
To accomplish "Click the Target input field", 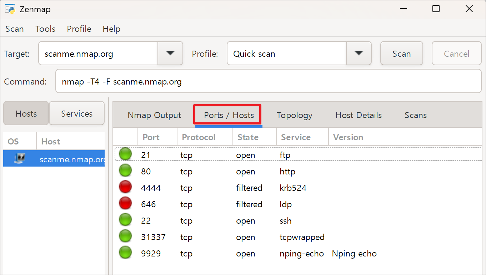I will coord(98,54).
